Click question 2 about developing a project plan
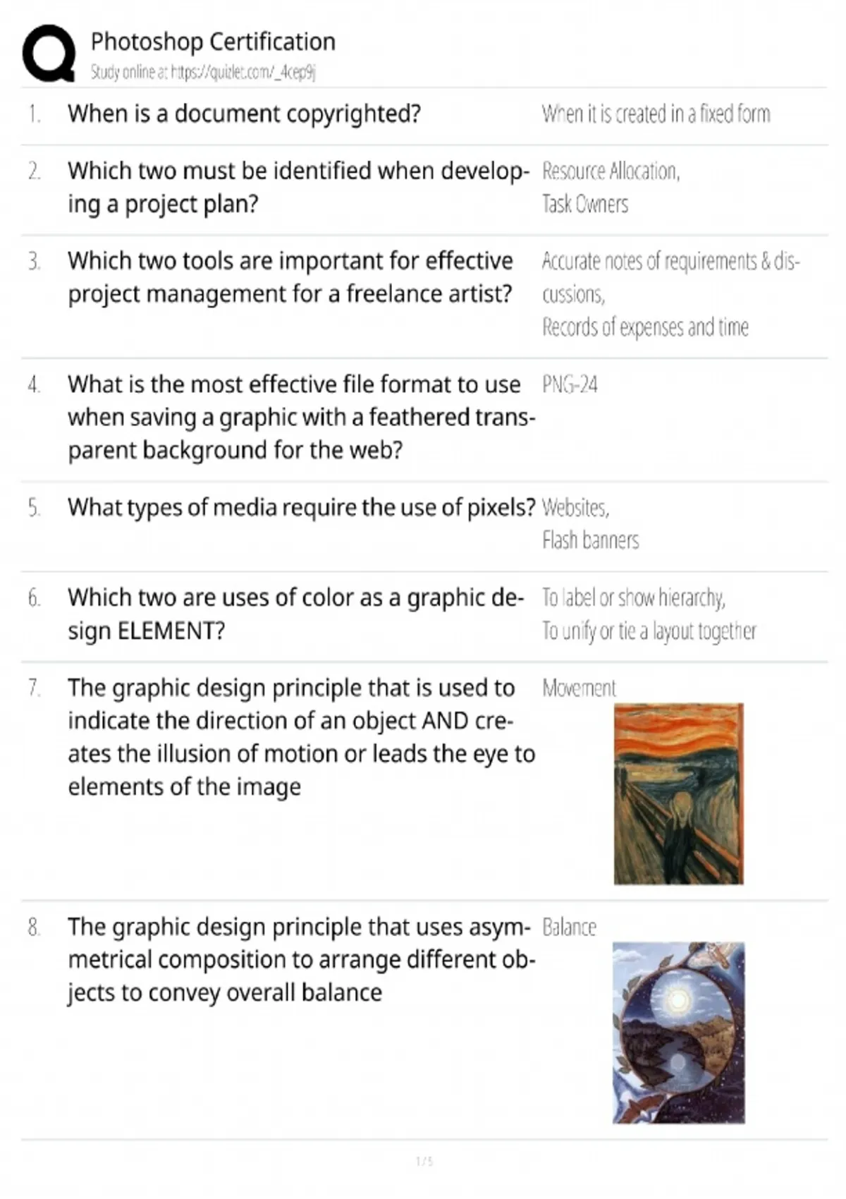 (299, 188)
